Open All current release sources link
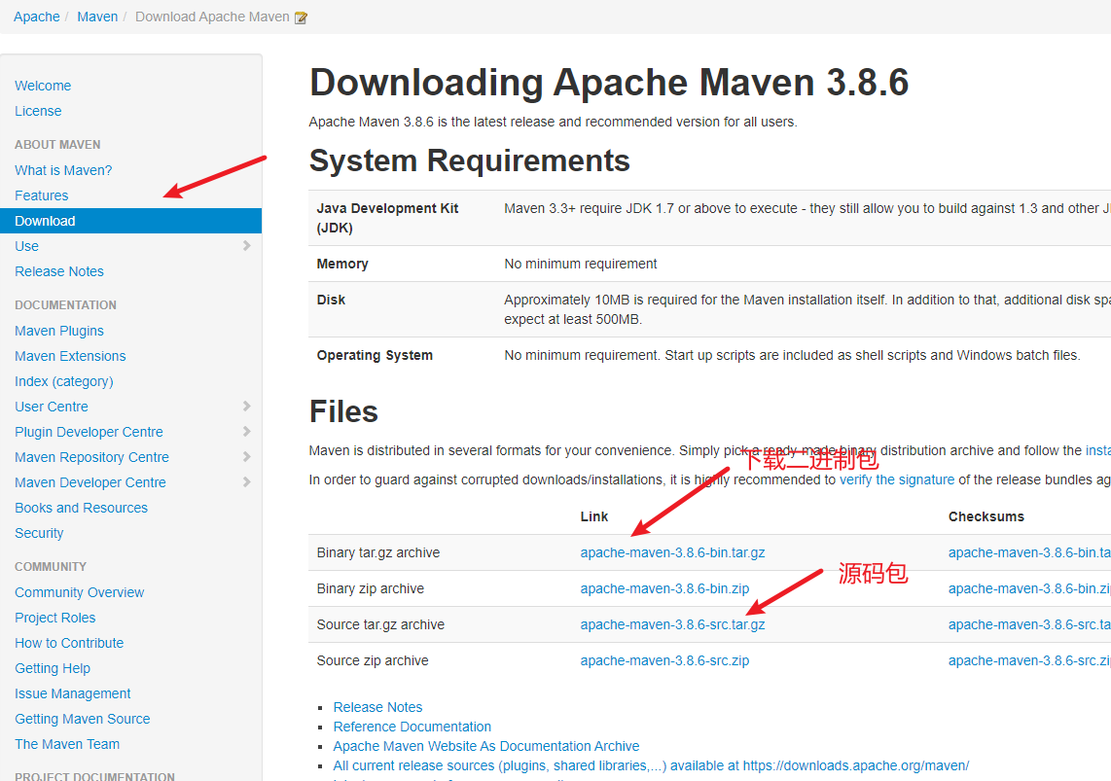Viewport: 1111px width, 781px height. (651, 766)
